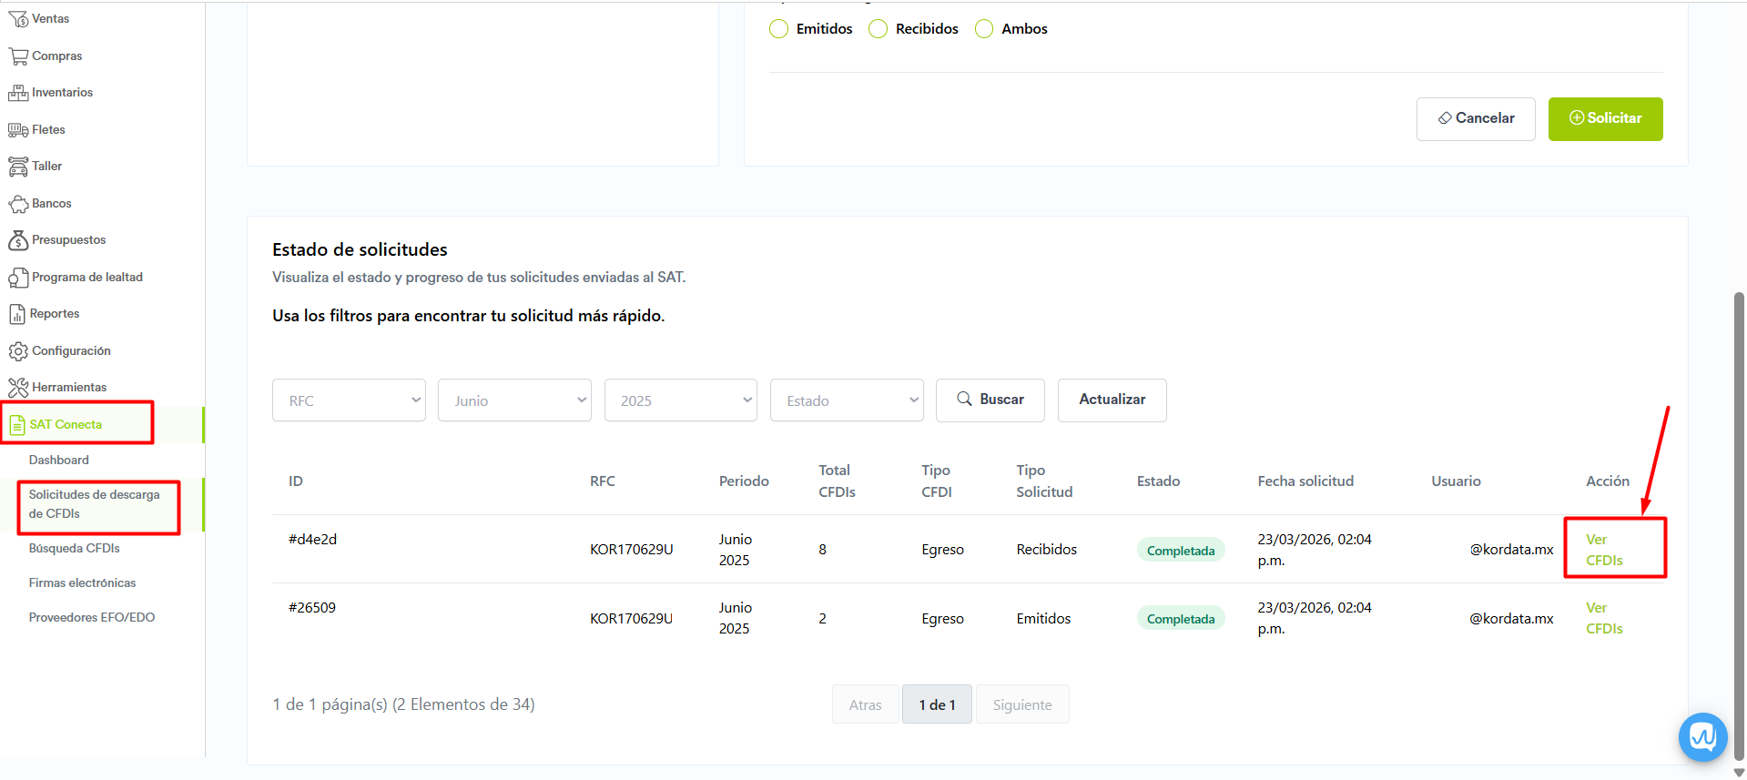Click the Herramientas tools icon

pyautogui.click(x=18, y=388)
